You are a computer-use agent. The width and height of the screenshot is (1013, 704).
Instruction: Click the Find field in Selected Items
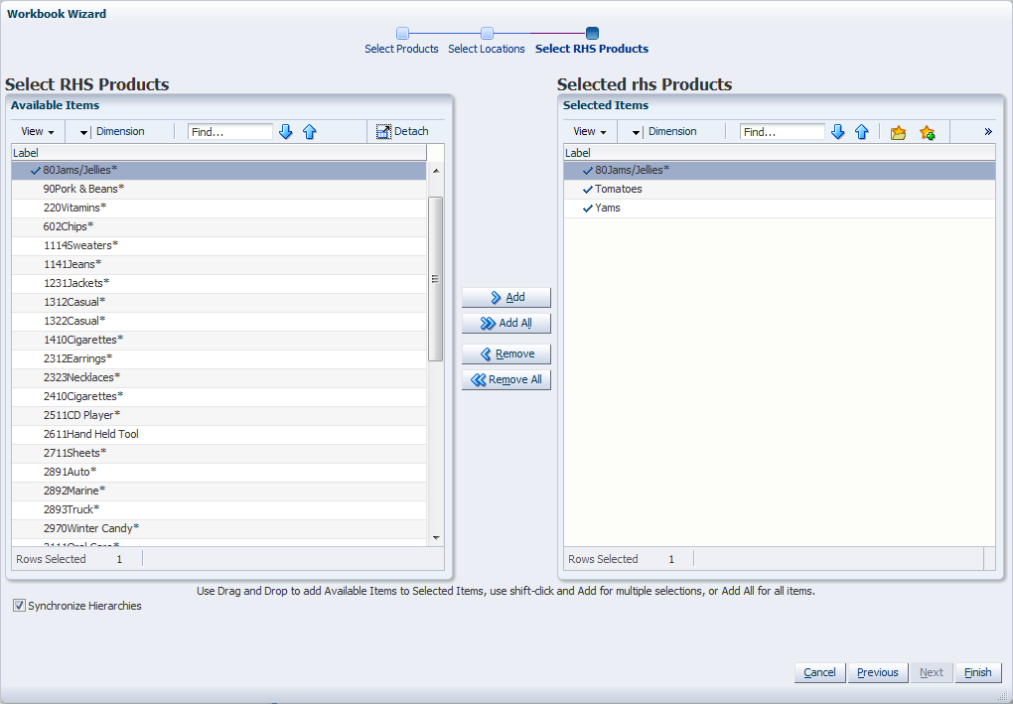click(x=783, y=132)
